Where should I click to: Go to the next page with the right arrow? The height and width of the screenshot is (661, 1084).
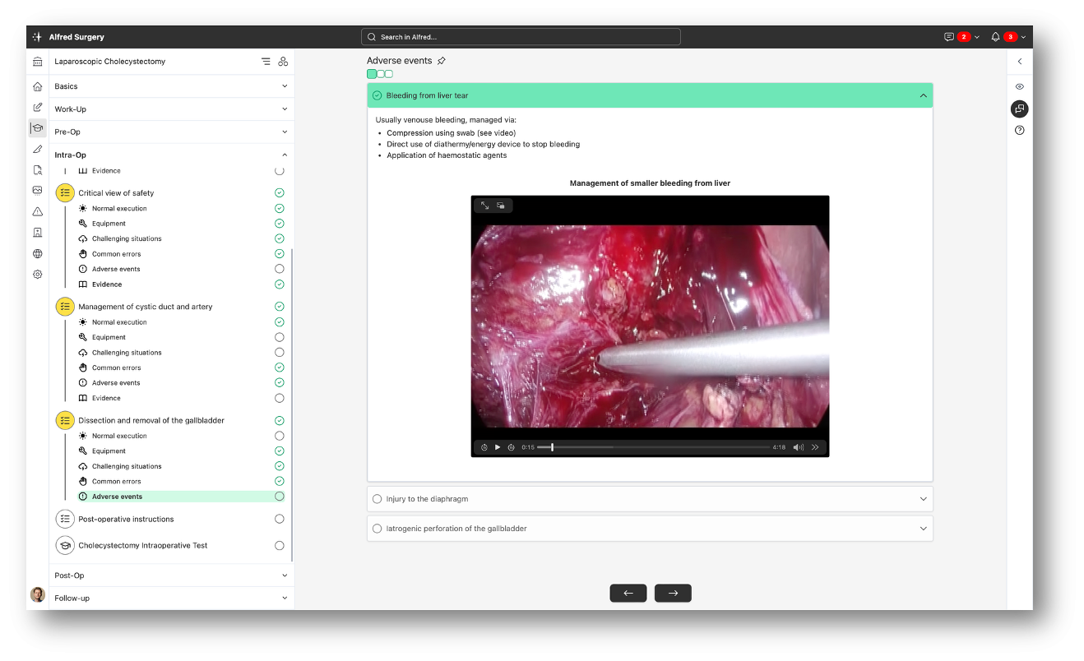click(673, 593)
